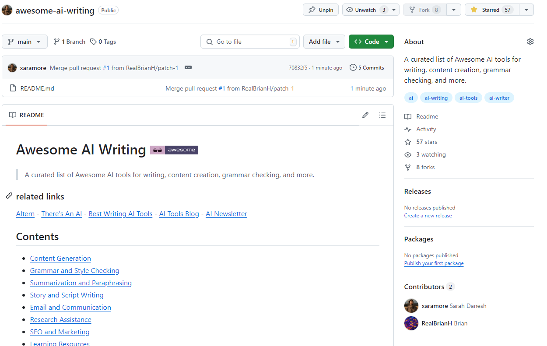Click commit hash 70832f5
Screen dimensions: 547x346
[298, 68]
